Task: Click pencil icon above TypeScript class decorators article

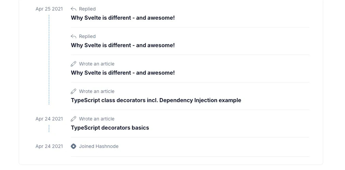Action: pos(73,91)
